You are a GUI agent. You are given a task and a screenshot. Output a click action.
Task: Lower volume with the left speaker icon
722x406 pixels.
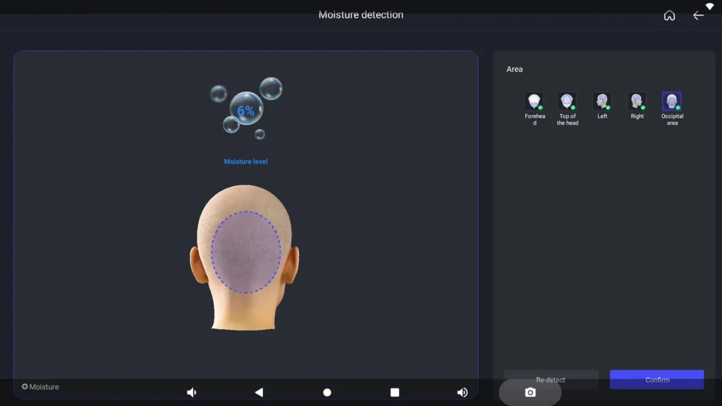(x=192, y=392)
